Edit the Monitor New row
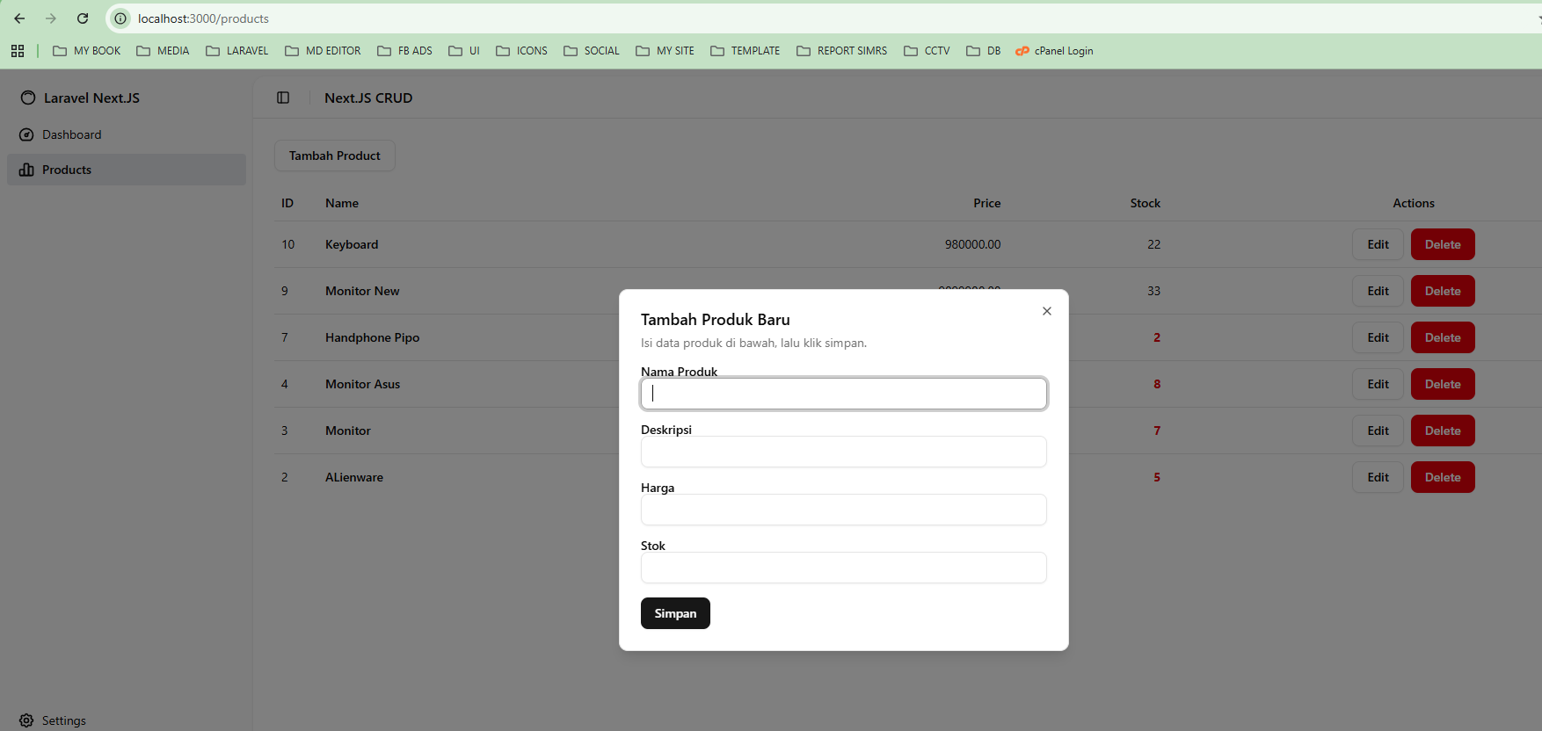1542x731 pixels. point(1378,291)
